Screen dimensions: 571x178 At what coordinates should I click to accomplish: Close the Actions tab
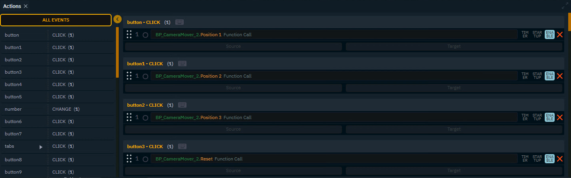coord(26,6)
